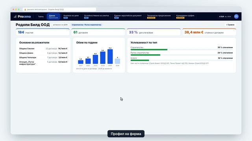The width and height of the screenshot is (252, 141).
Task: Open user profile avatar menu
Action: click(x=236, y=16)
